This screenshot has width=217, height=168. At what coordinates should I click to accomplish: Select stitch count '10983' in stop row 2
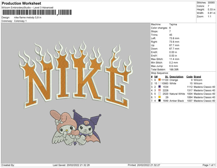(165, 83)
